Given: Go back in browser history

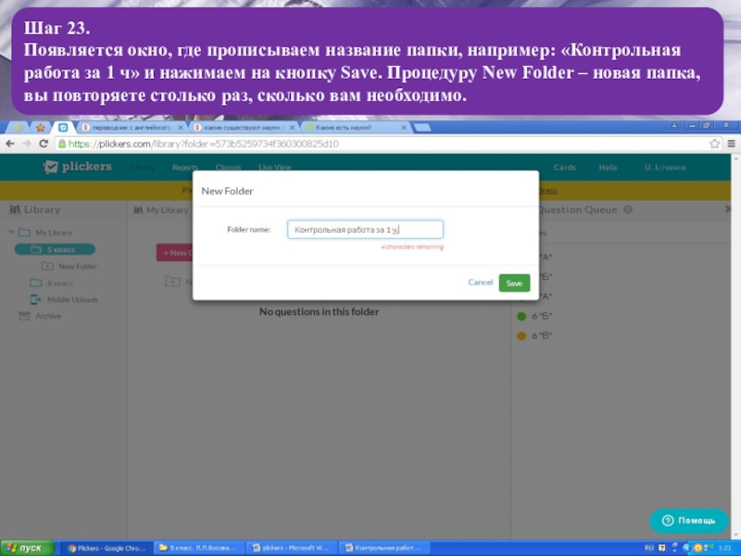Looking at the screenshot, I should click(10, 144).
